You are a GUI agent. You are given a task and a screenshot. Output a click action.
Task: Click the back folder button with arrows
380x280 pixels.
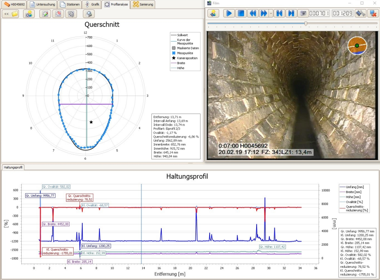point(11,14)
